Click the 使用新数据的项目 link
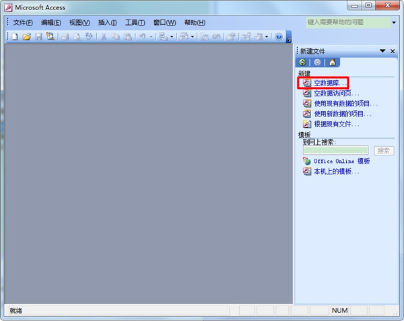Screen dimensions: 404x321 click(343, 114)
